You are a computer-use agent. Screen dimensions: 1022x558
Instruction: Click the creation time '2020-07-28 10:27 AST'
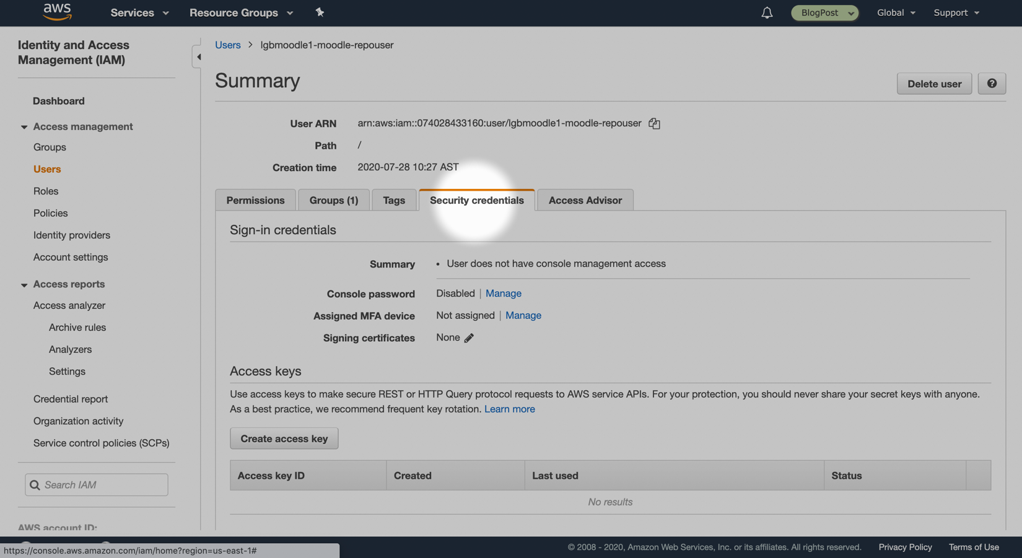pyautogui.click(x=408, y=167)
